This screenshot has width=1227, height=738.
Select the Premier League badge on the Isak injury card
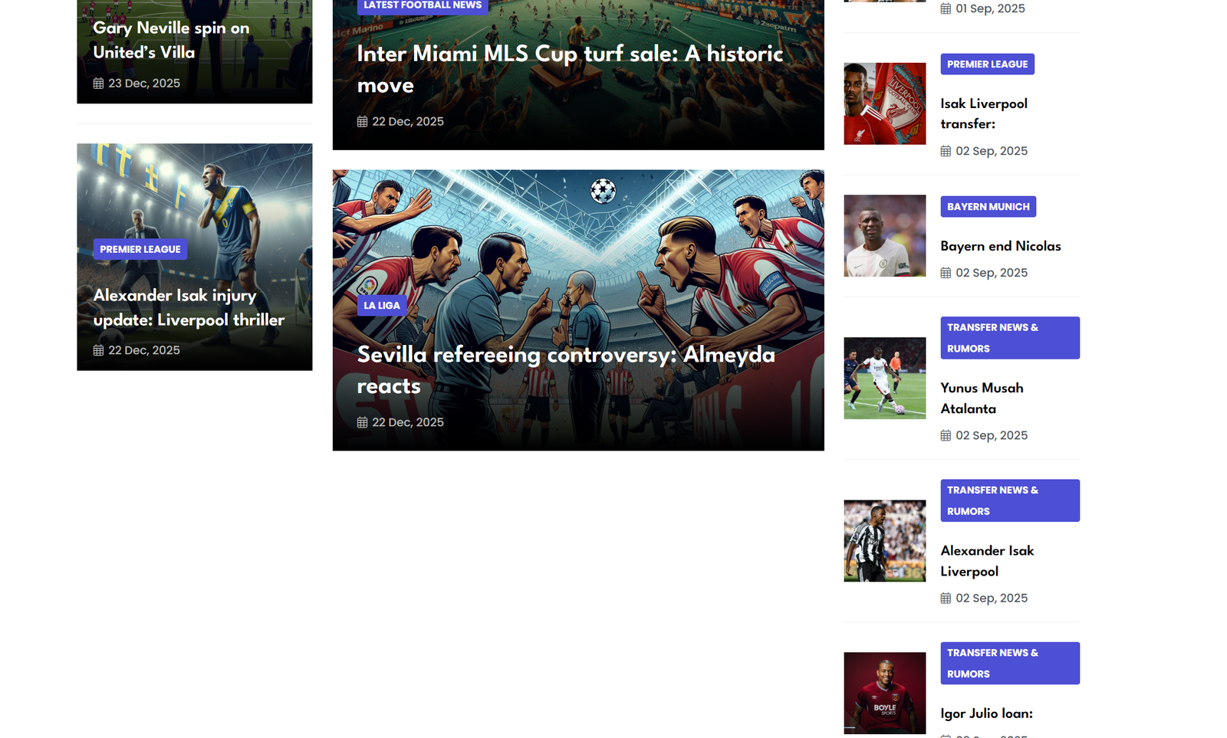tap(140, 249)
